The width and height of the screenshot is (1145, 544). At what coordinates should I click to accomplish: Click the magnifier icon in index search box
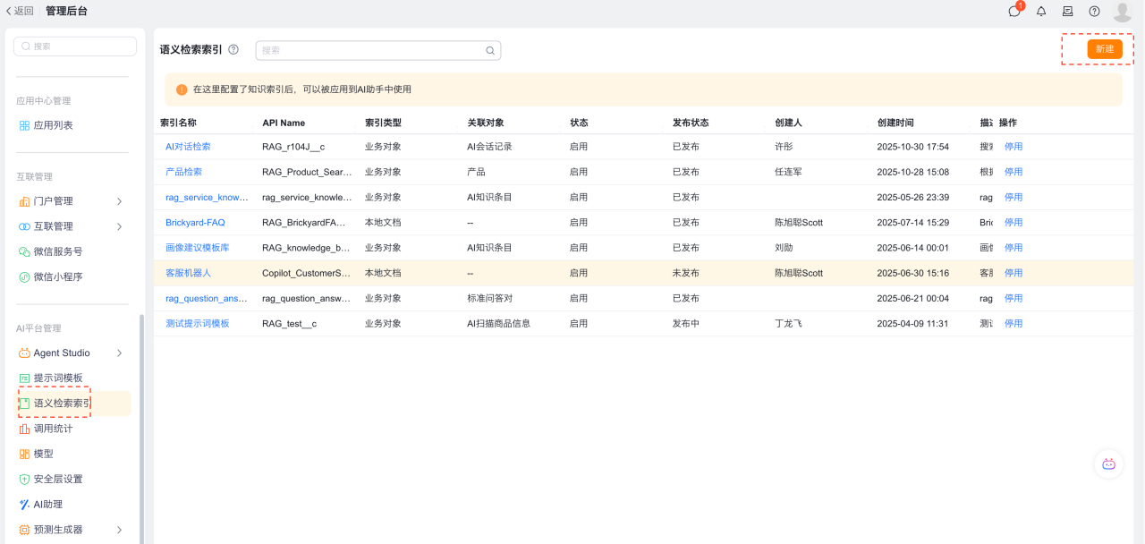tap(490, 51)
